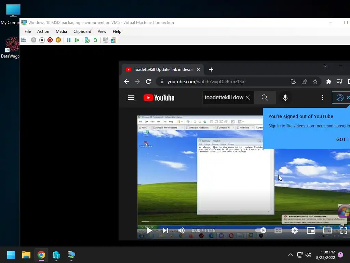The height and width of the screenshot is (263, 350).
Task: Play the YouTube video
Action: tap(149, 230)
